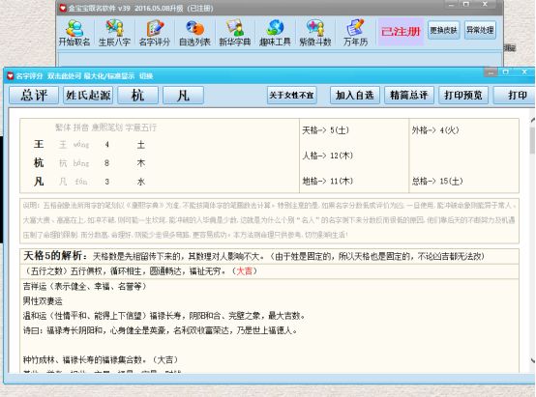Viewport: 536px width, 397px height.
Task: Open the 名字评分 name scoring icon
Action: pos(155,33)
